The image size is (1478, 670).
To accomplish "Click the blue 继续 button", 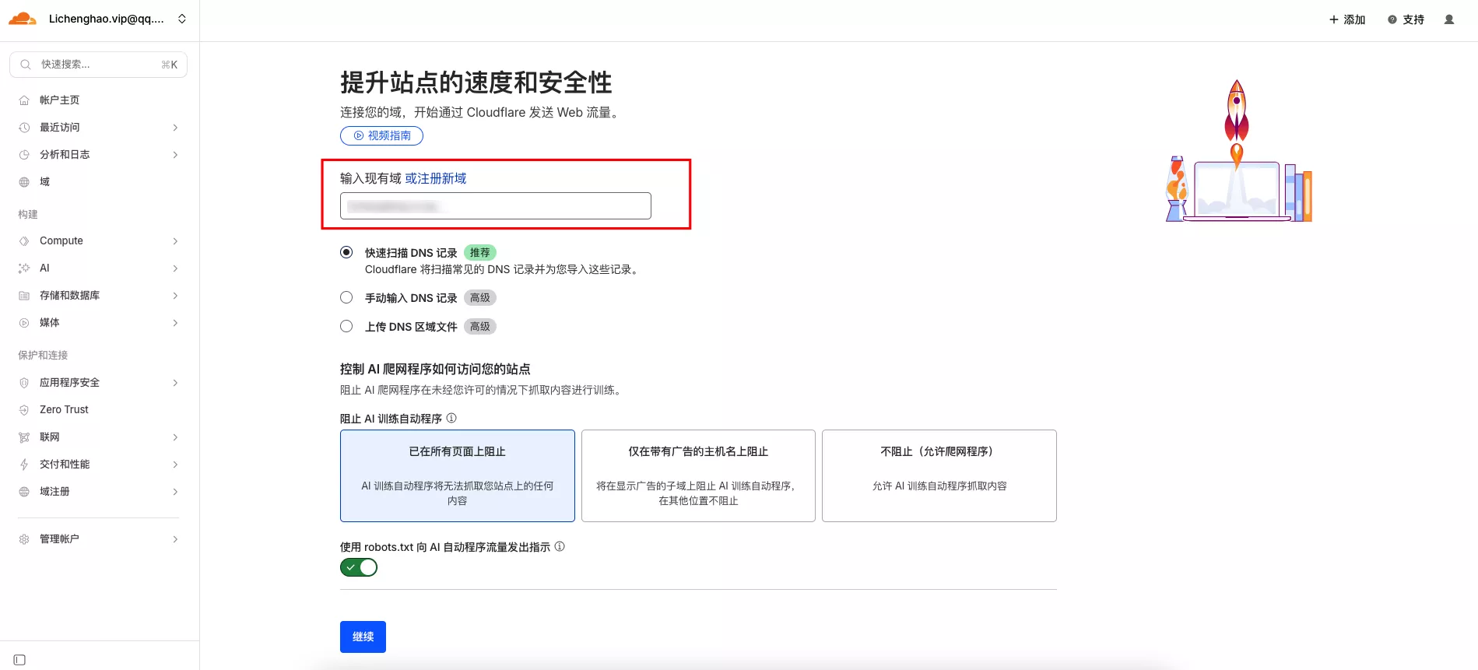I will pyautogui.click(x=363, y=637).
